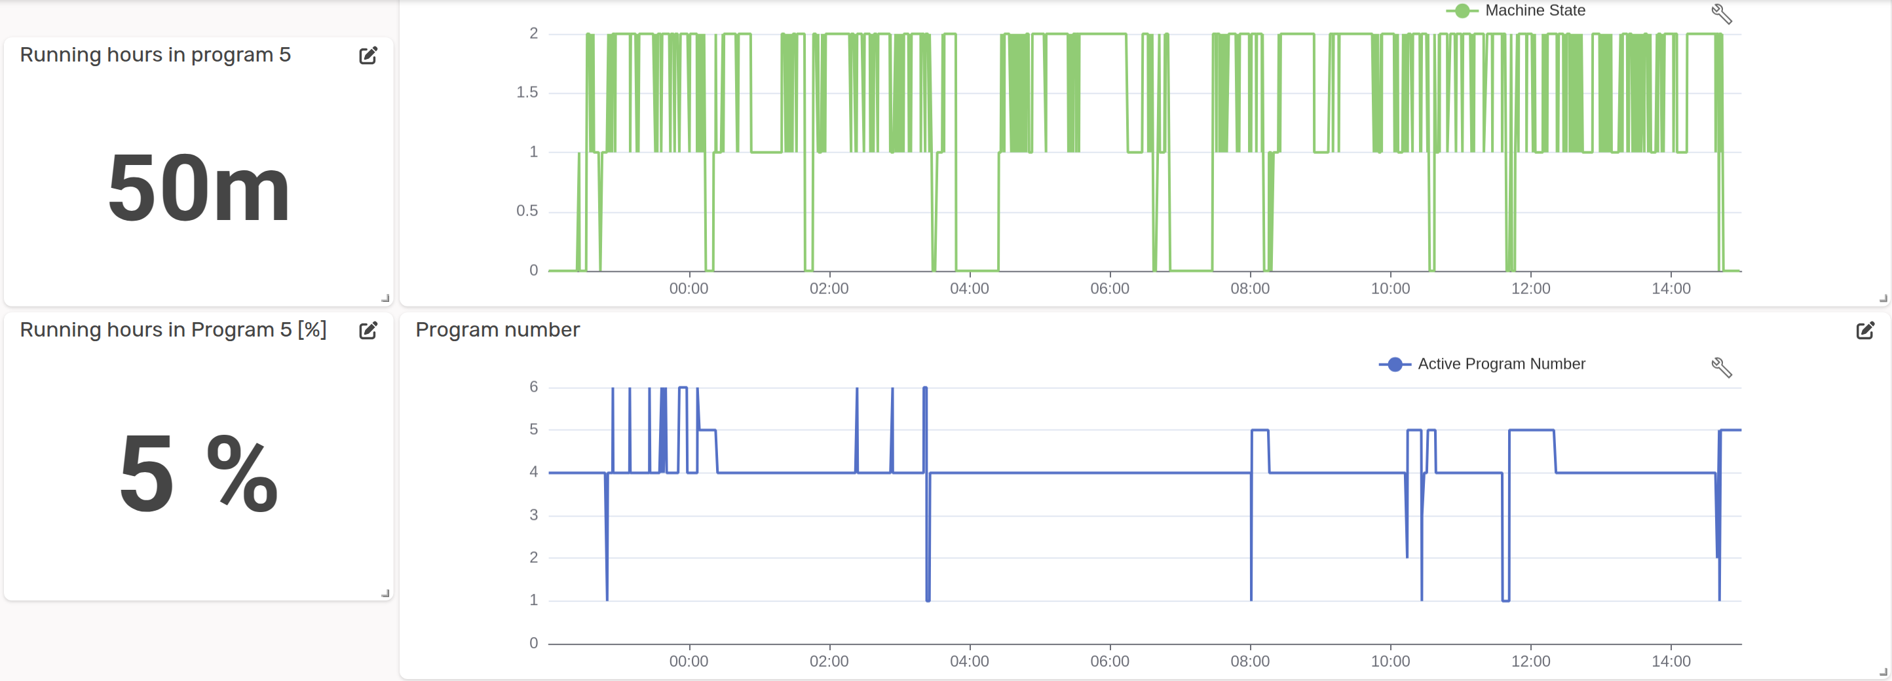The image size is (1892, 681).
Task: Grab resize handle of the 50m widget
Action: (385, 298)
